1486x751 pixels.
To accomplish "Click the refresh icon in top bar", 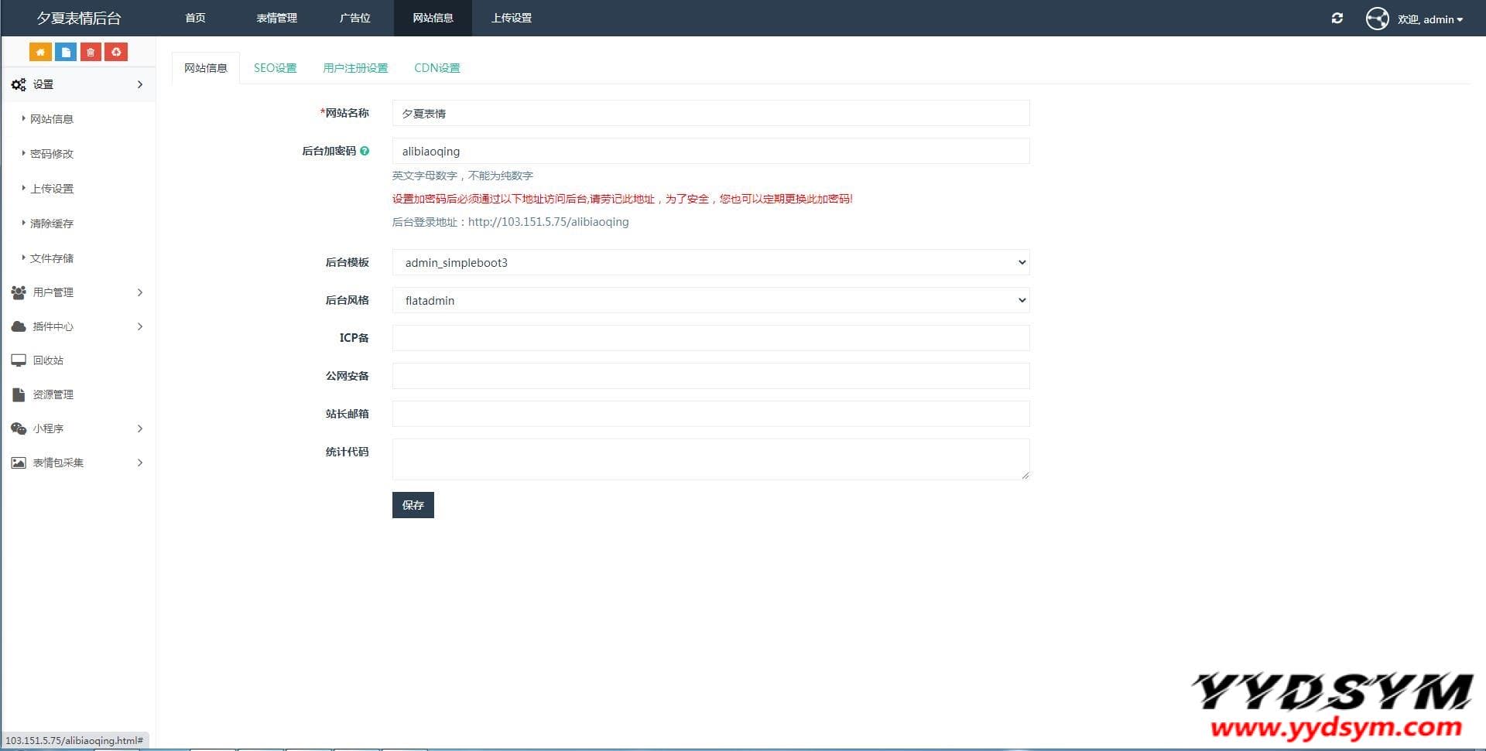I will (1337, 19).
